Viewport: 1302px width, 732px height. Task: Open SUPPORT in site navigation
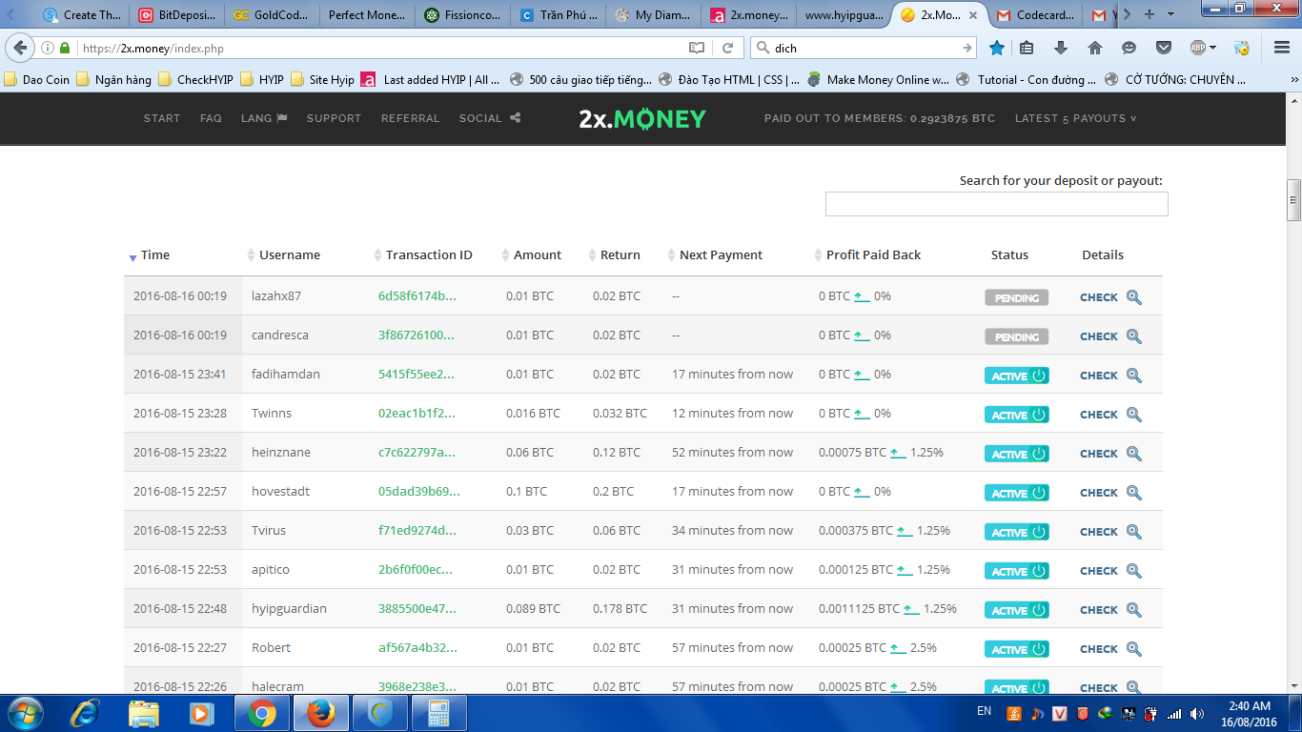334,118
